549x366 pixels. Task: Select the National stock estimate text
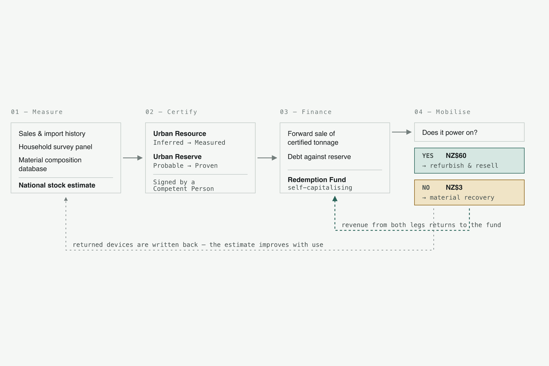(57, 185)
